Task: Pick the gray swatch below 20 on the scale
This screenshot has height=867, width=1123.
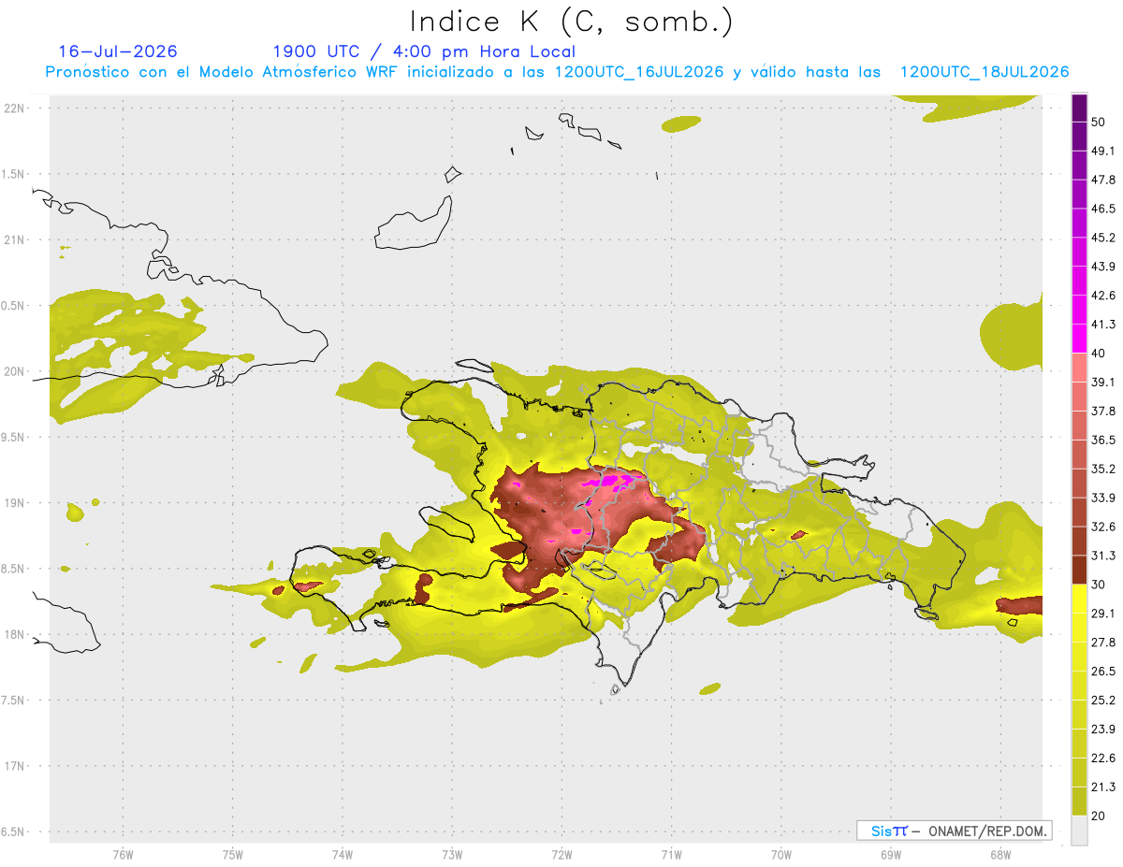Action: click(1079, 831)
